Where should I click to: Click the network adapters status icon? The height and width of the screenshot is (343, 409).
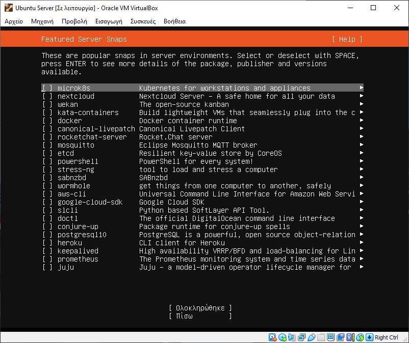pyautogui.click(x=301, y=337)
